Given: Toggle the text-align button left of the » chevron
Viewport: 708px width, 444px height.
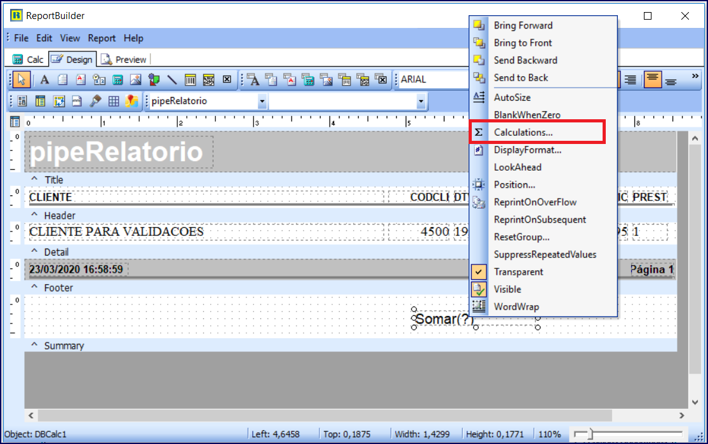Looking at the screenshot, I should (x=671, y=81).
